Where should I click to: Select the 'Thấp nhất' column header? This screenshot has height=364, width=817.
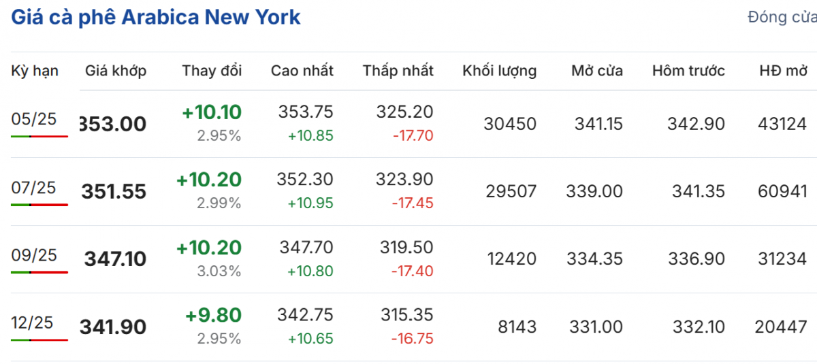(398, 71)
